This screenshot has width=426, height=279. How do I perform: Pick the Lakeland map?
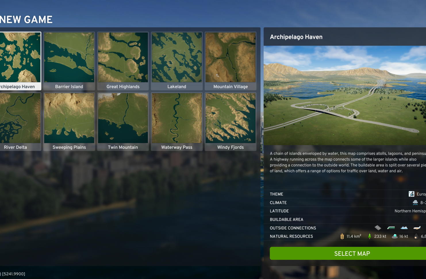point(177,61)
